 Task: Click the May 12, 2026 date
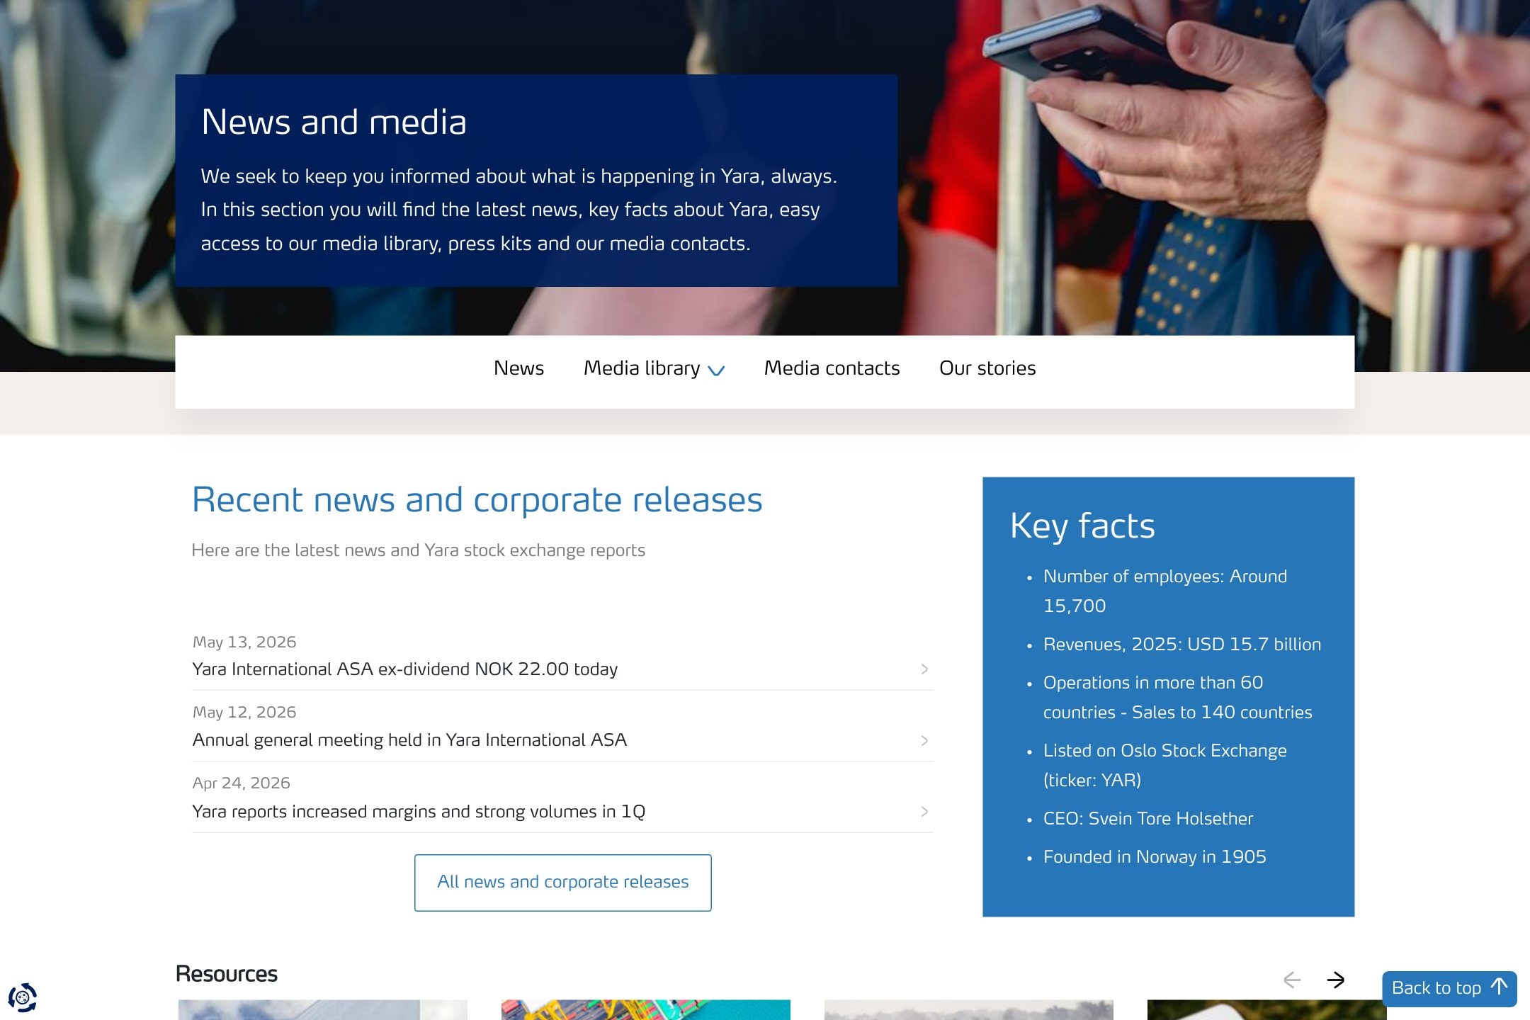pos(244,713)
